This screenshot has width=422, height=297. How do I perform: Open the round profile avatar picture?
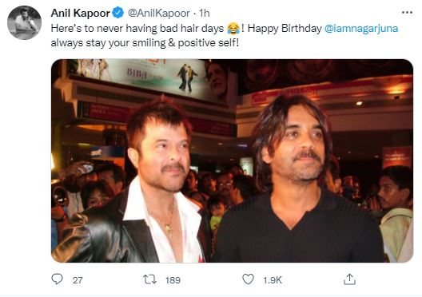point(24,22)
